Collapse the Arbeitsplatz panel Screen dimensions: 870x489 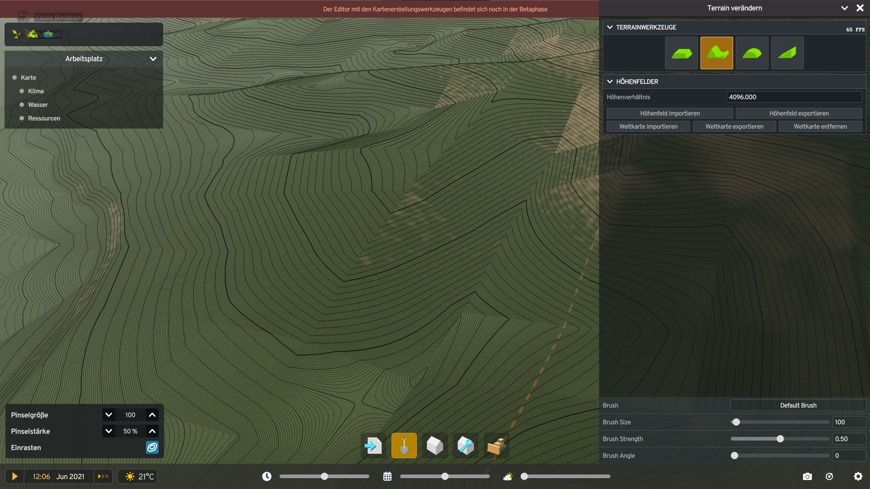click(153, 59)
